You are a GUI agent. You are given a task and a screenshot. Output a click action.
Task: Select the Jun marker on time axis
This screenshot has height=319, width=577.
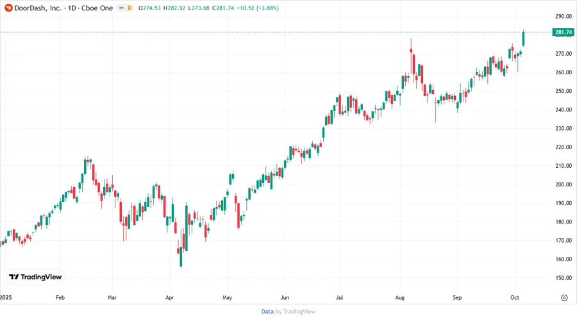[x=285, y=298]
